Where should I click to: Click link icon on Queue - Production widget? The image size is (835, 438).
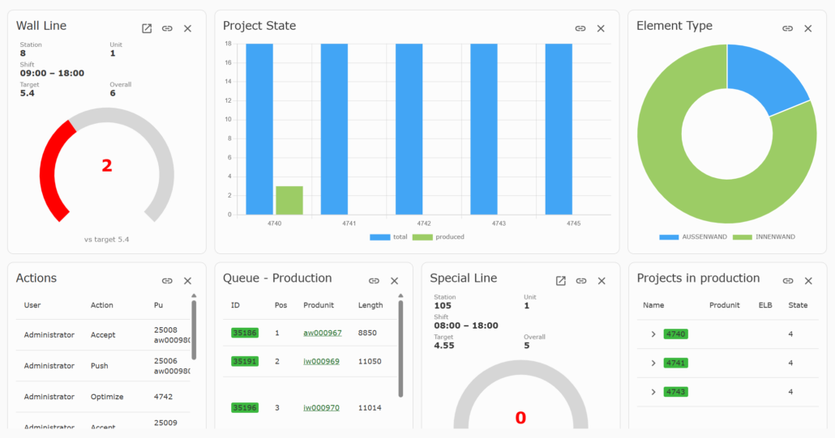(374, 281)
